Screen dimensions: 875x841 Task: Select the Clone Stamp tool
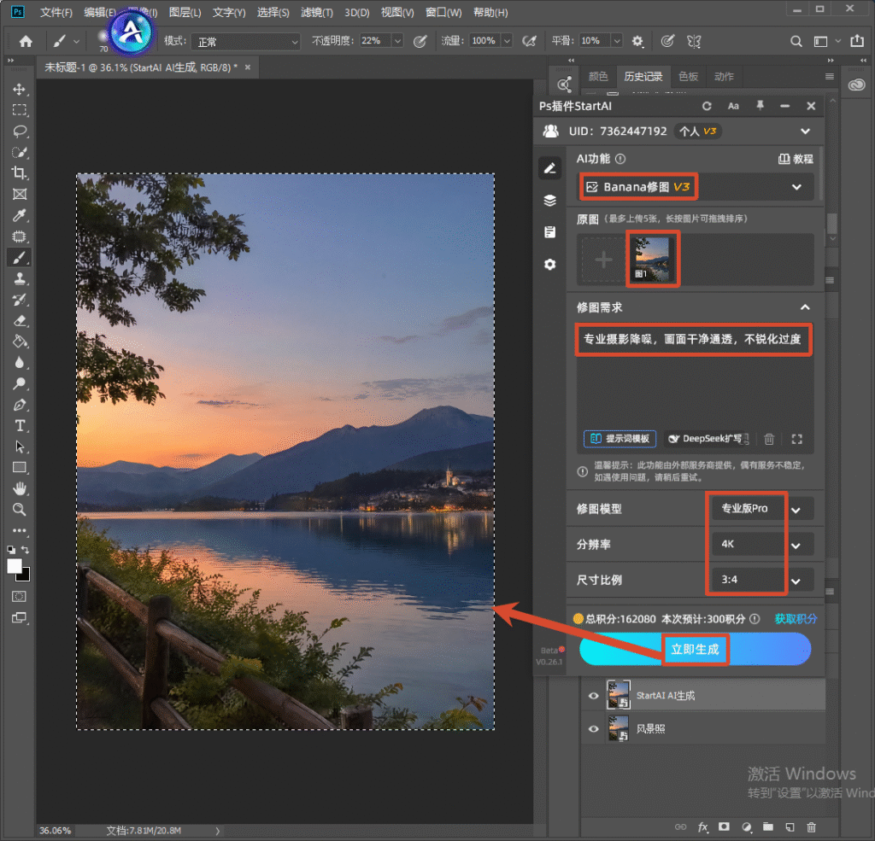pos(20,278)
